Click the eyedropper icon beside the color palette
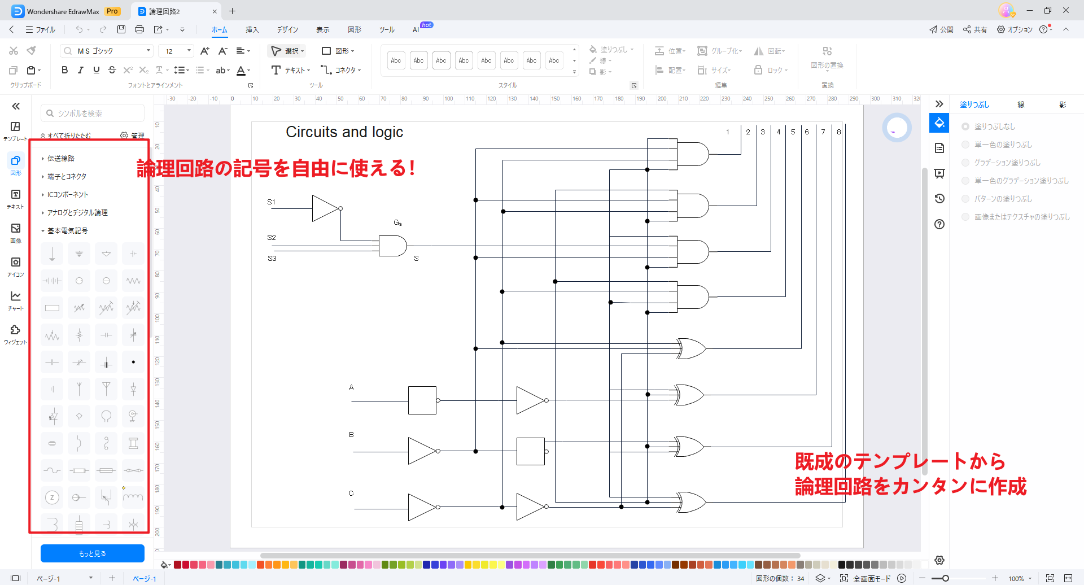The width and height of the screenshot is (1084, 585). 165,565
